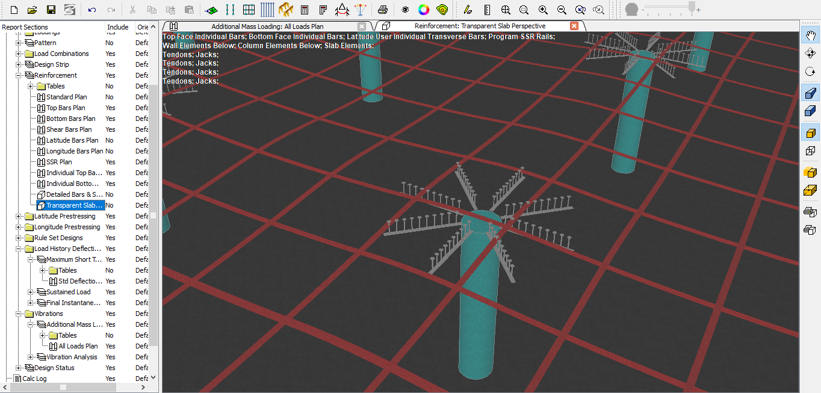This screenshot has height=393, width=821.
Task: Toggle Include to Yes for Latitude Bars Plan
Action: (110, 140)
